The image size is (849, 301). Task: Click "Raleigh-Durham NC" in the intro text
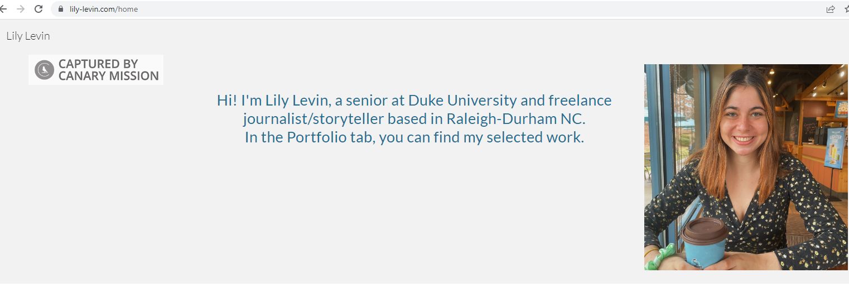pyautogui.click(x=515, y=119)
